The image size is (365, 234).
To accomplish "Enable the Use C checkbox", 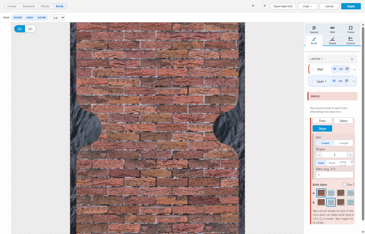I will 344,185.
